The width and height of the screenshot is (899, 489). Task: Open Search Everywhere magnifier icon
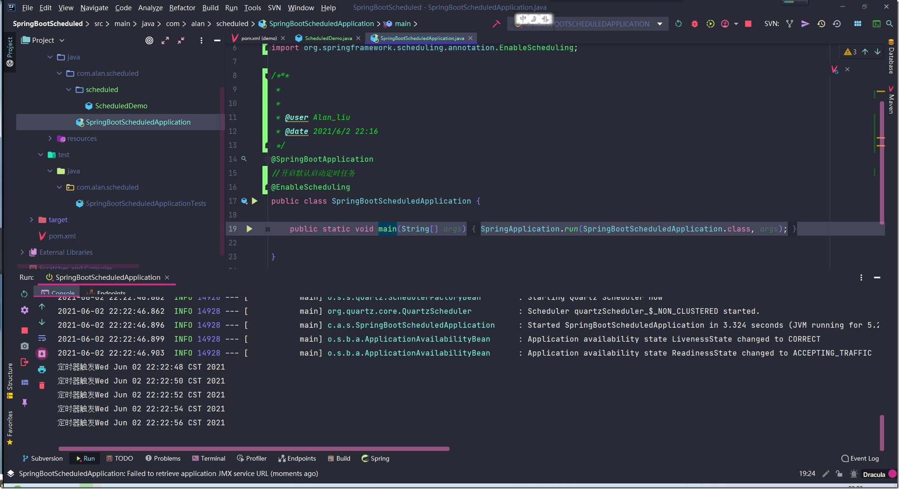click(889, 24)
